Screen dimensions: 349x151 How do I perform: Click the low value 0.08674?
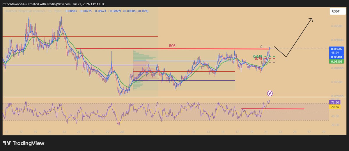click(x=100, y=11)
